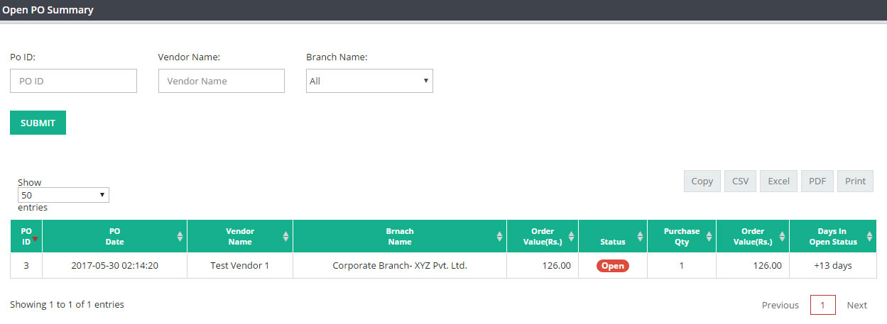The image size is (887, 324).
Task: Open the Branch Name dropdown
Action: coord(369,81)
